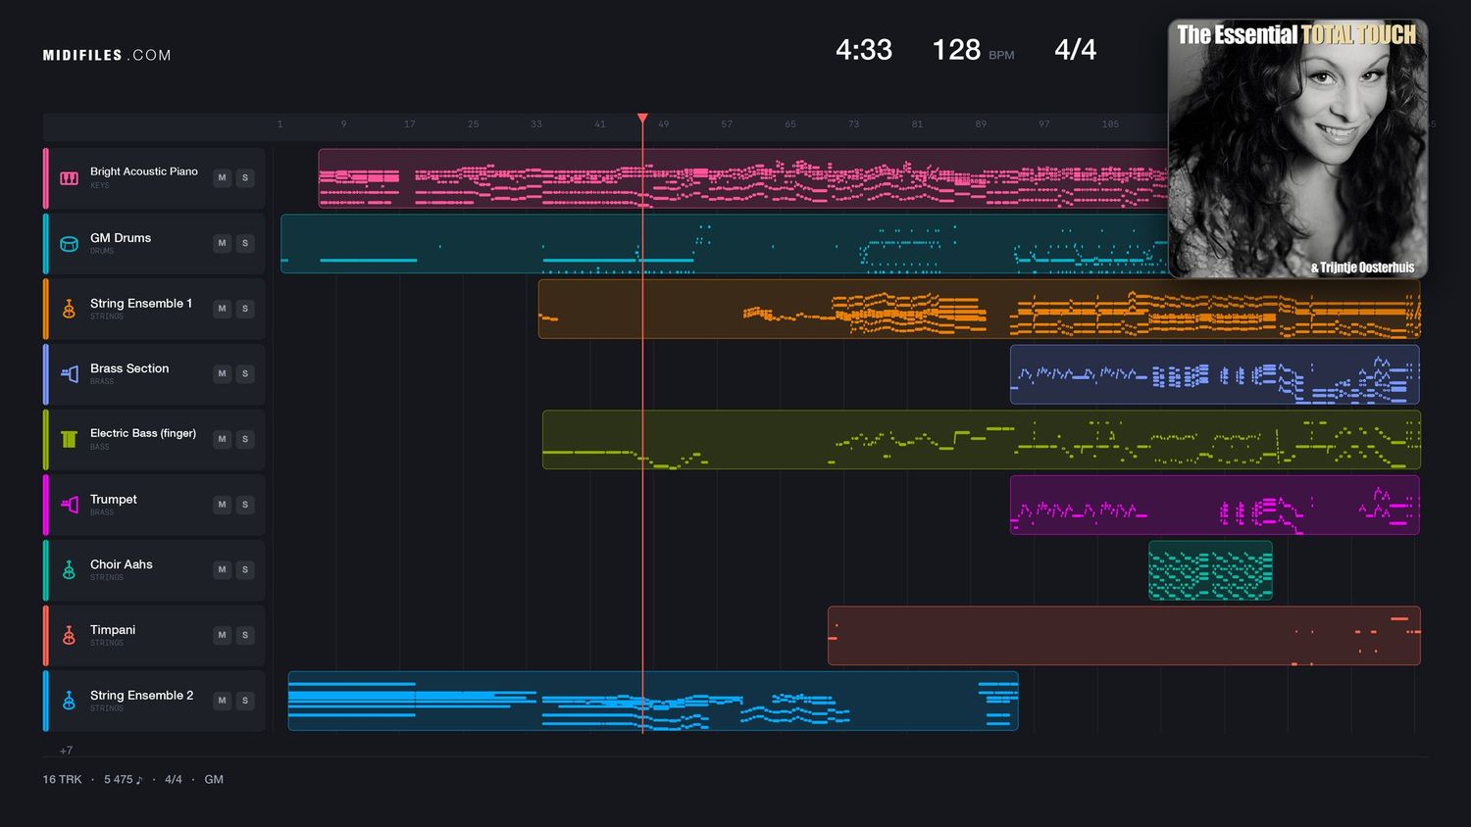Screen dimensions: 1471x827
Task: Click the 4/4 entry in status bar
Action: point(174,780)
